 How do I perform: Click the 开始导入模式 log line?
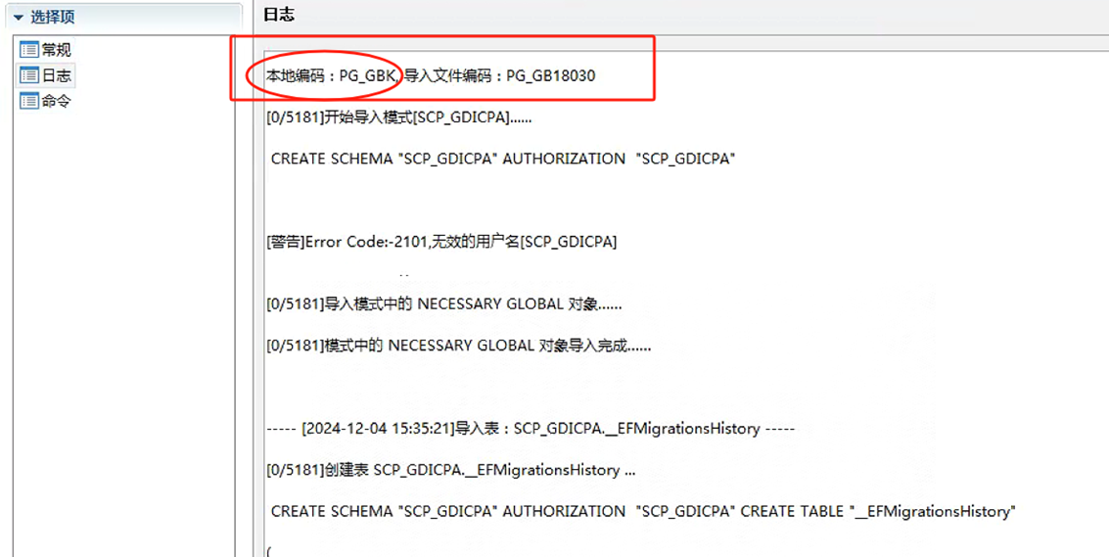point(399,117)
